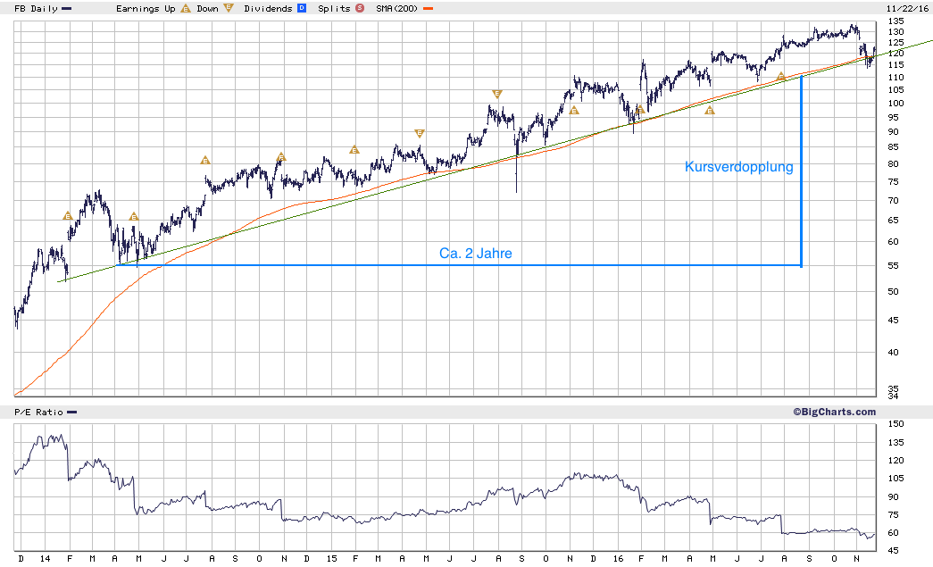The height and width of the screenshot is (567, 933).
Task: Click the 125 price axis label
Action: 896,43
